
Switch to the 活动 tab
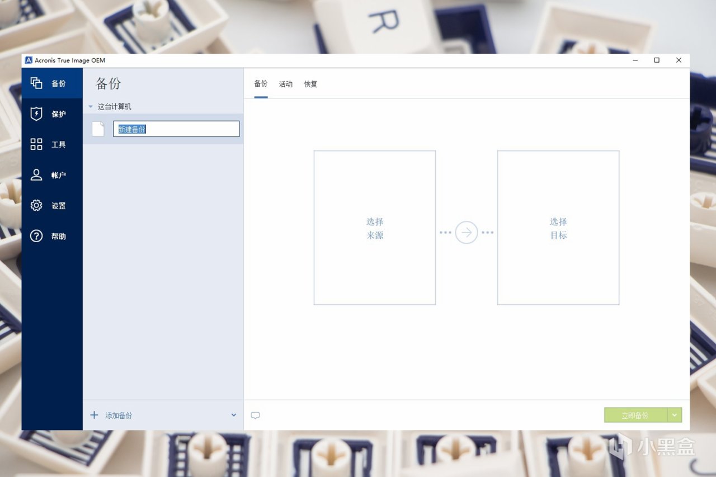(x=286, y=84)
